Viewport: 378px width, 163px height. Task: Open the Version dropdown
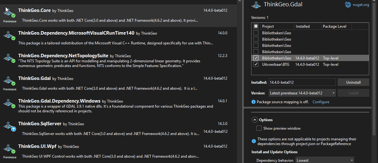tap(302, 93)
